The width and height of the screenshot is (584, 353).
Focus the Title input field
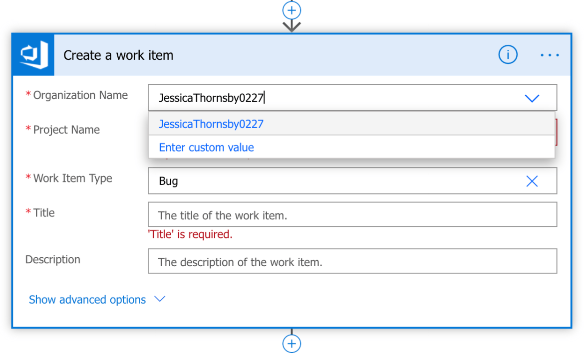pyautogui.click(x=352, y=215)
